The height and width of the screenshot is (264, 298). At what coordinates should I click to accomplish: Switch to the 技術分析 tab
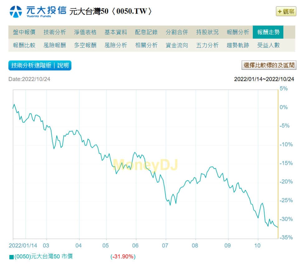55,31
